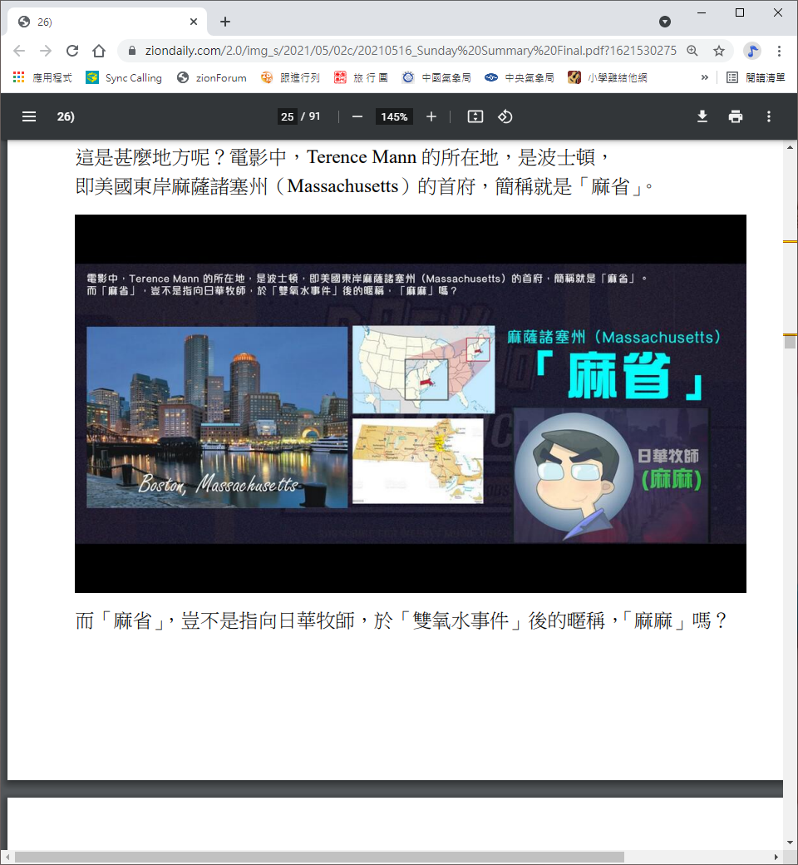Click the word Massachusetts in top paragraph
Viewport: 798px width, 865px height.
343,186
